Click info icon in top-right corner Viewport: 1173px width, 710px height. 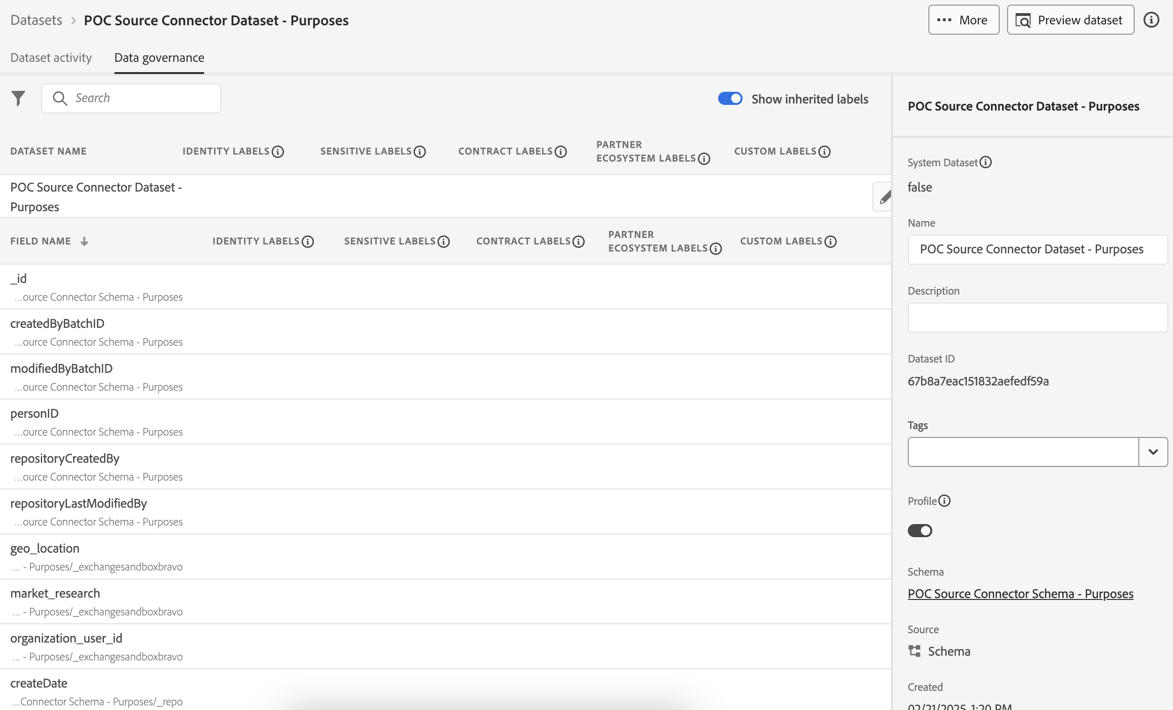(x=1151, y=20)
